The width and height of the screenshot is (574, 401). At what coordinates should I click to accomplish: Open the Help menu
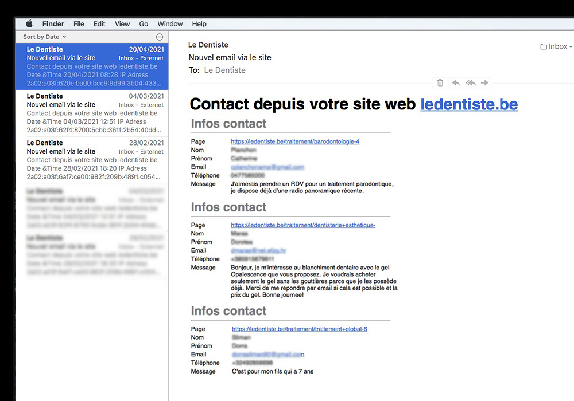pos(199,24)
